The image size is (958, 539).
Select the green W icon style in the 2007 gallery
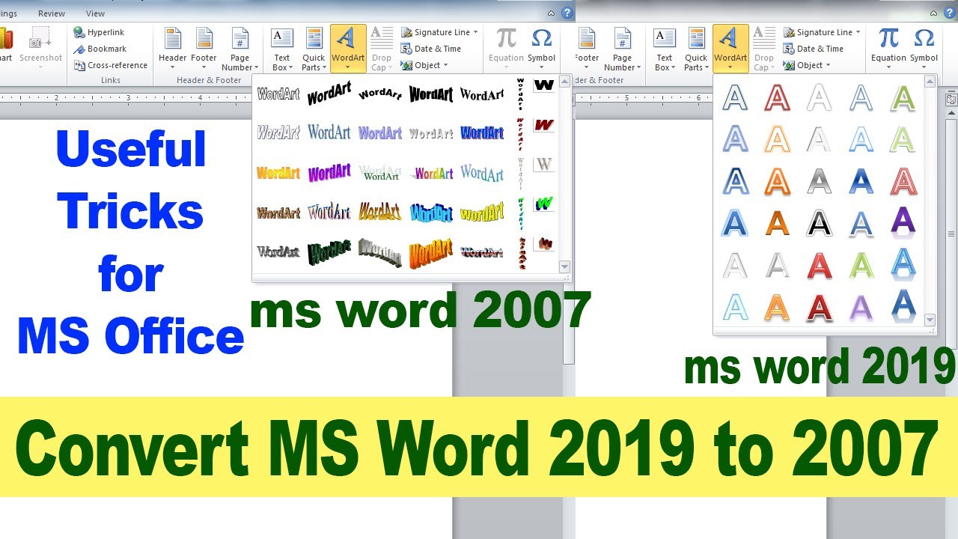(x=543, y=204)
